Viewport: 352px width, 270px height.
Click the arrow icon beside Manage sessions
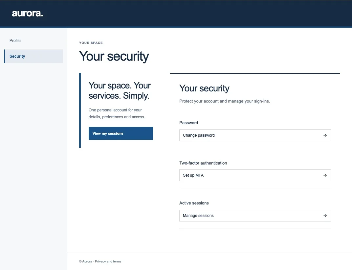click(x=325, y=216)
